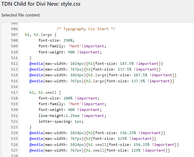This screenshot has height=157, width=194.
Task: Click the 'TDN Child for Divi New: style.css' heading
Action: coord(41,4)
